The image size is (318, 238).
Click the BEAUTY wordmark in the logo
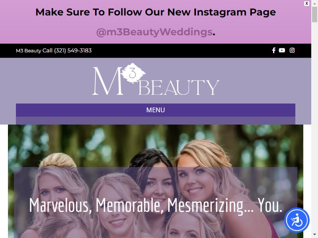(x=178, y=87)
